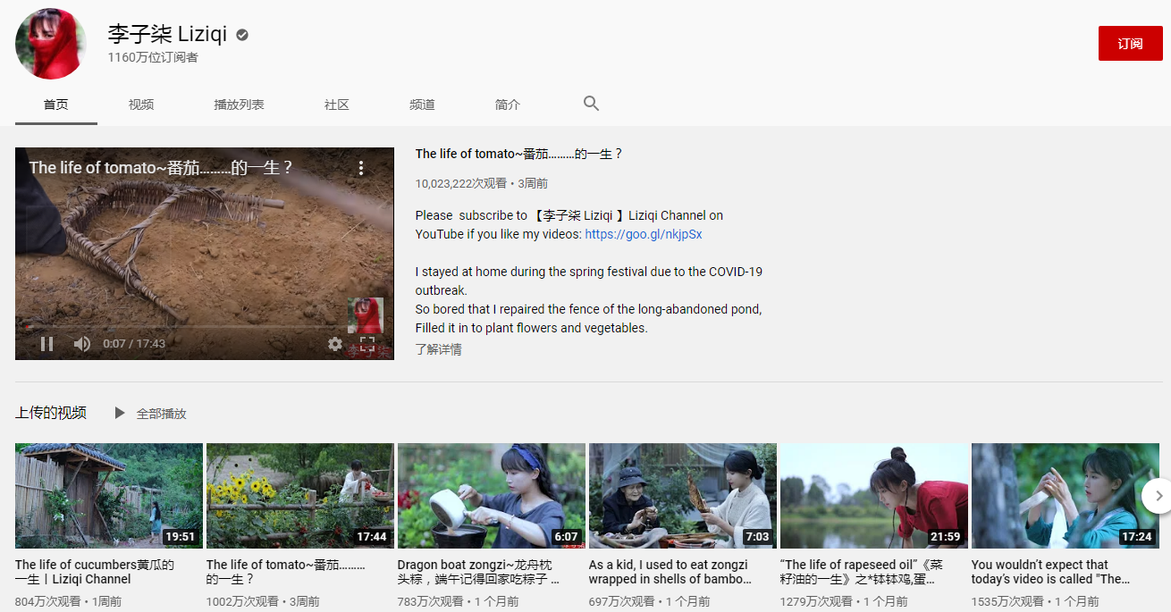Click channel watermark in featured video corner
Image resolution: width=1171 pixels, height=612 pixels.
365,315
